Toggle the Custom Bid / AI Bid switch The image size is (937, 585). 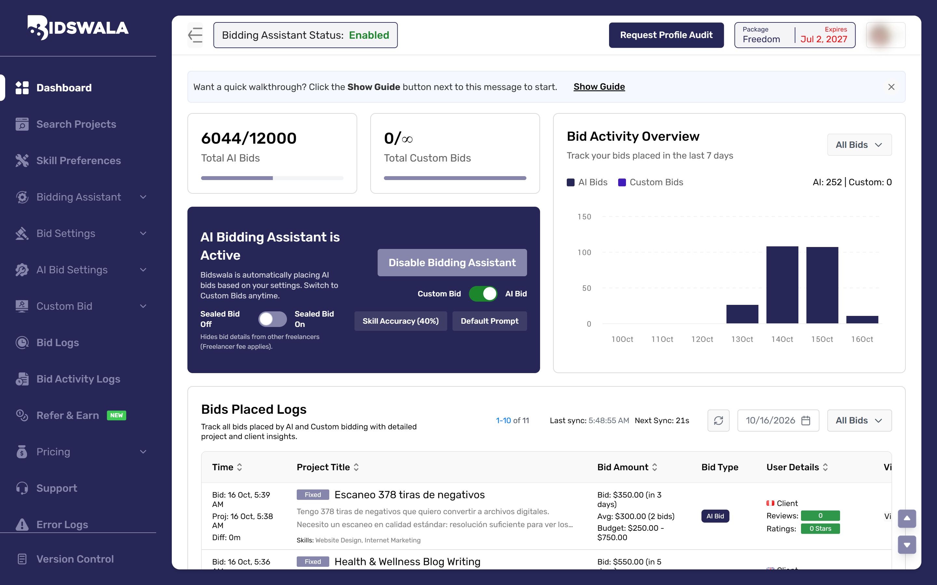point(483,294)
